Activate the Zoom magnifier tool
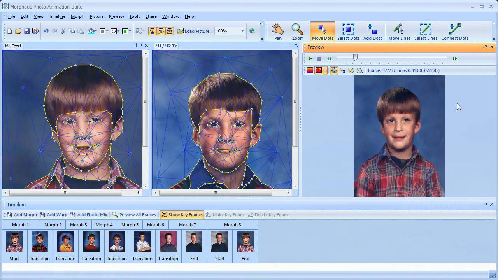Screen dimensions: 498x280 [x=298, y=31]
